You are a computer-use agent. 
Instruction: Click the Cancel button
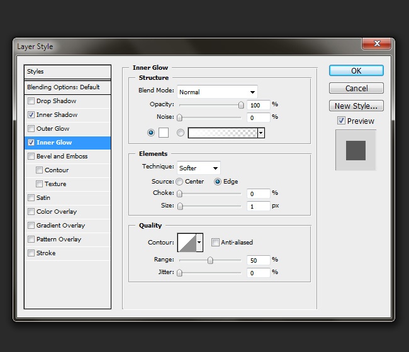pyautogui.click(x=356, y=89)
